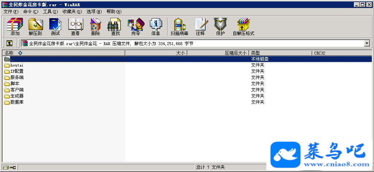Open the 注释 (Comment) notepad icon

click(201, 27)
